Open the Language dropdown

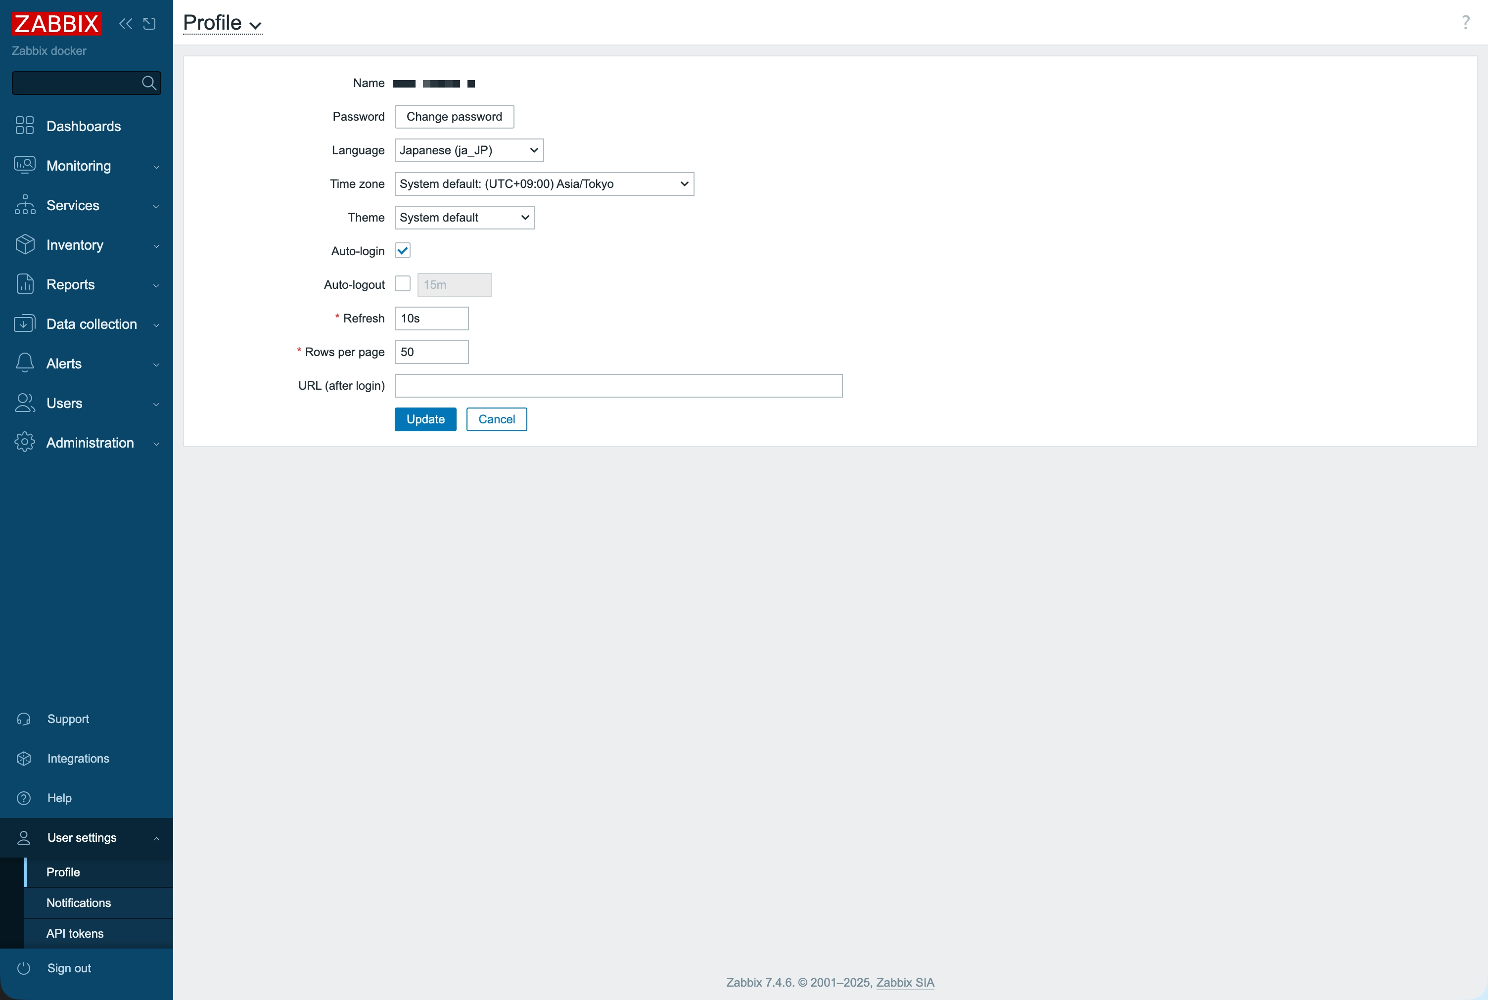pyautogui.click(x=469, y=150)
